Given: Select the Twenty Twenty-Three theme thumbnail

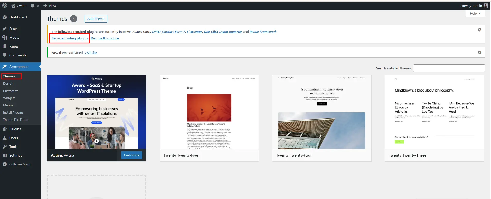Looking at the screenshot, I should point(434,112).
